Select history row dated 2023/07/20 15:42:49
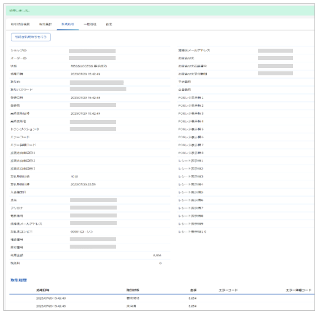The image size is (319, 316). (x=161, y=298)
